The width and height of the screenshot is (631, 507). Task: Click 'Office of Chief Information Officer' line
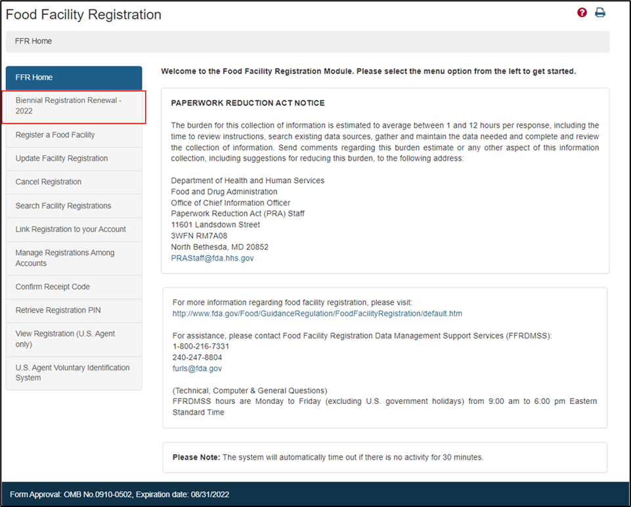tap(230, 203)
